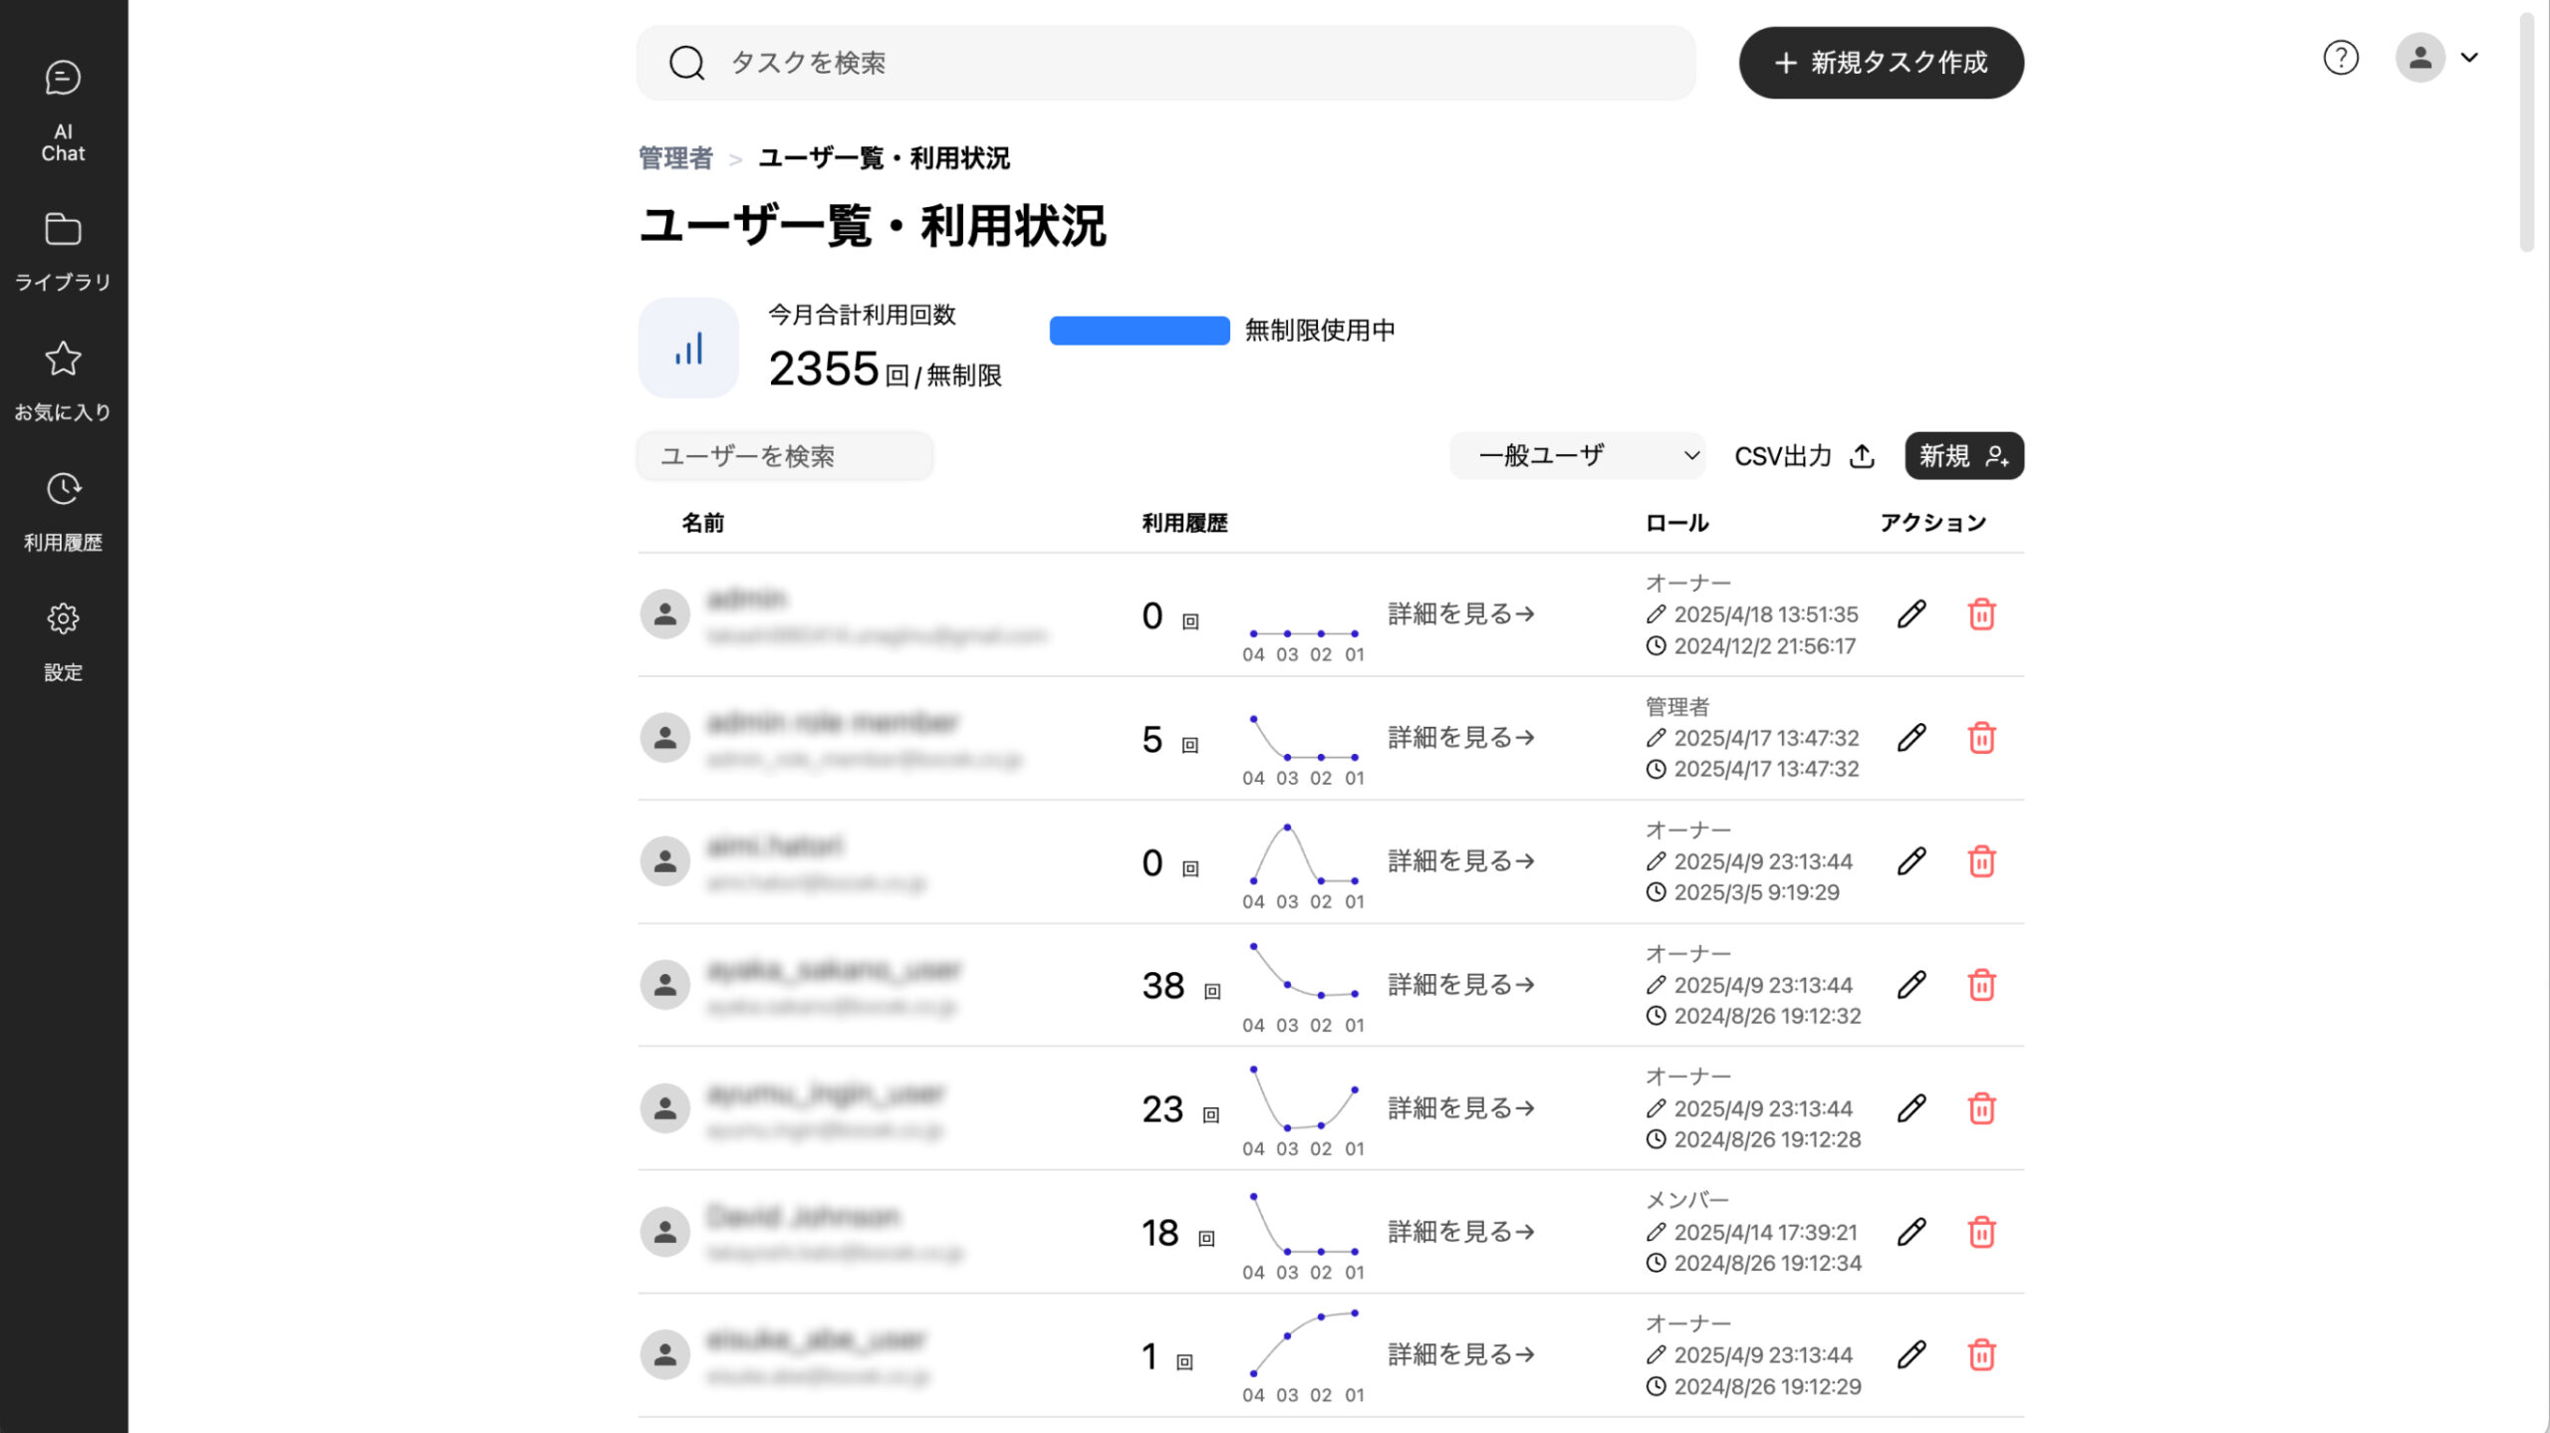Click the 名前 column header

tap(702, 523)
